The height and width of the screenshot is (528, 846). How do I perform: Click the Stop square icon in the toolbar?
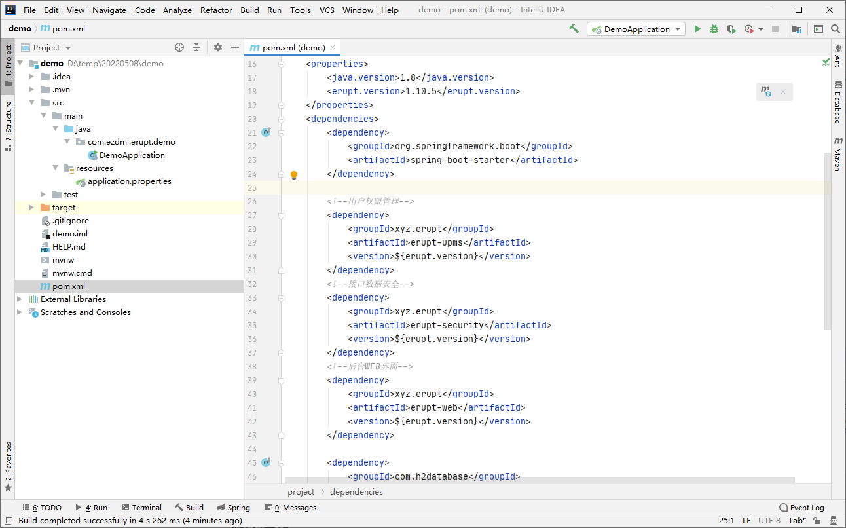(775, 29)
